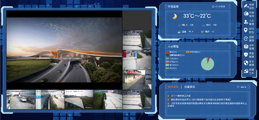Toggle 焊工(7人) red legend entry
Screen dimensions: 259x120
173,52
